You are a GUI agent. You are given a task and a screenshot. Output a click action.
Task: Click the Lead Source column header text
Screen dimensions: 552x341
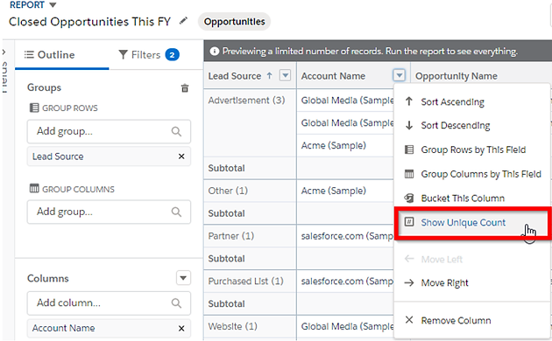[x=235, y=76]
